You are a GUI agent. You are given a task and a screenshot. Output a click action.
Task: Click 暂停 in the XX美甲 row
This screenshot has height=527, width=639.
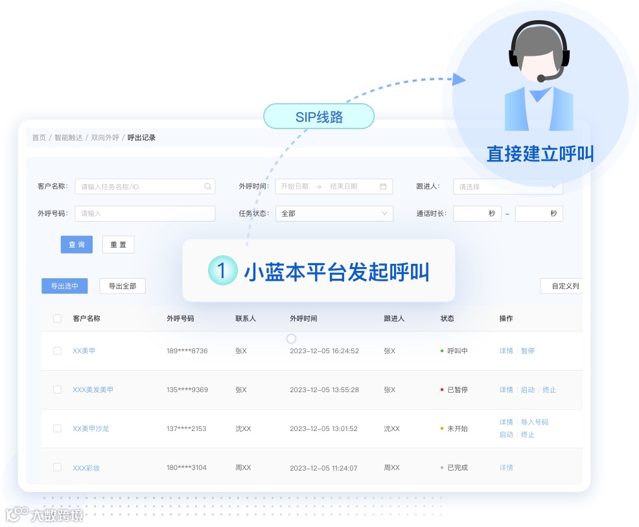(528, 351)
